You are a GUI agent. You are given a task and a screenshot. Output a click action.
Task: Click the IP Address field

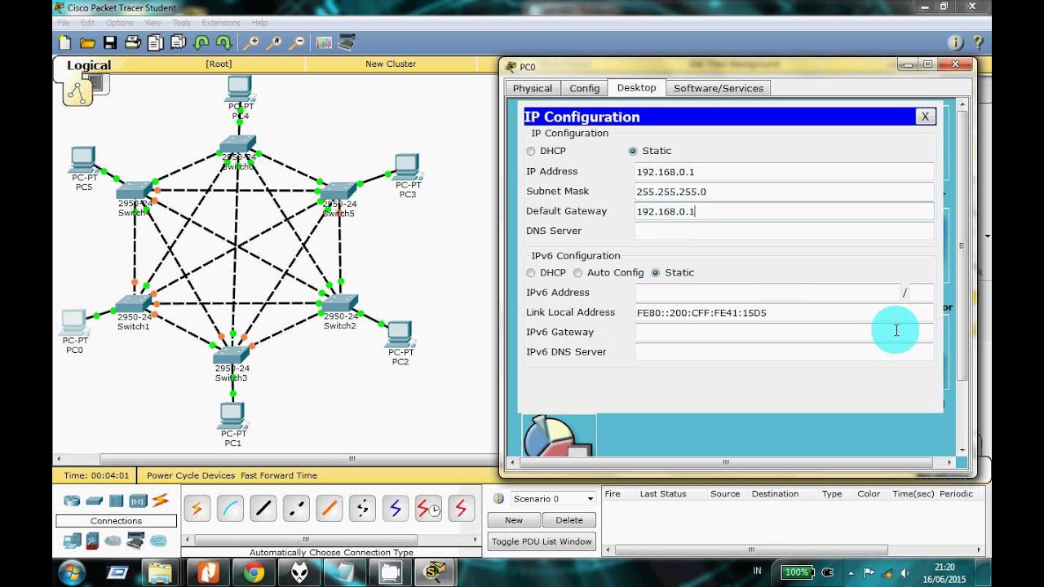click(x=784, y=171)
